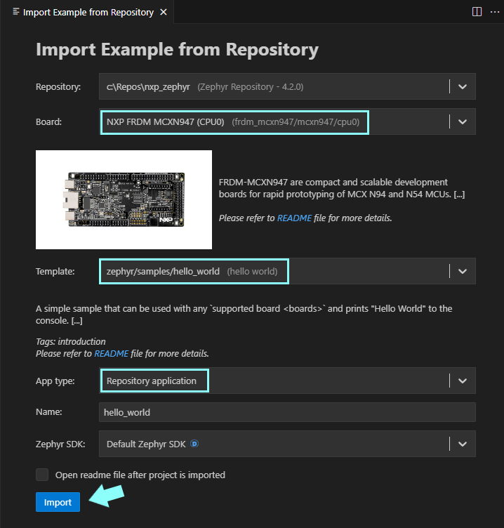The image size is (504, 528).
Task: Open the template README link
Action: 112,354
